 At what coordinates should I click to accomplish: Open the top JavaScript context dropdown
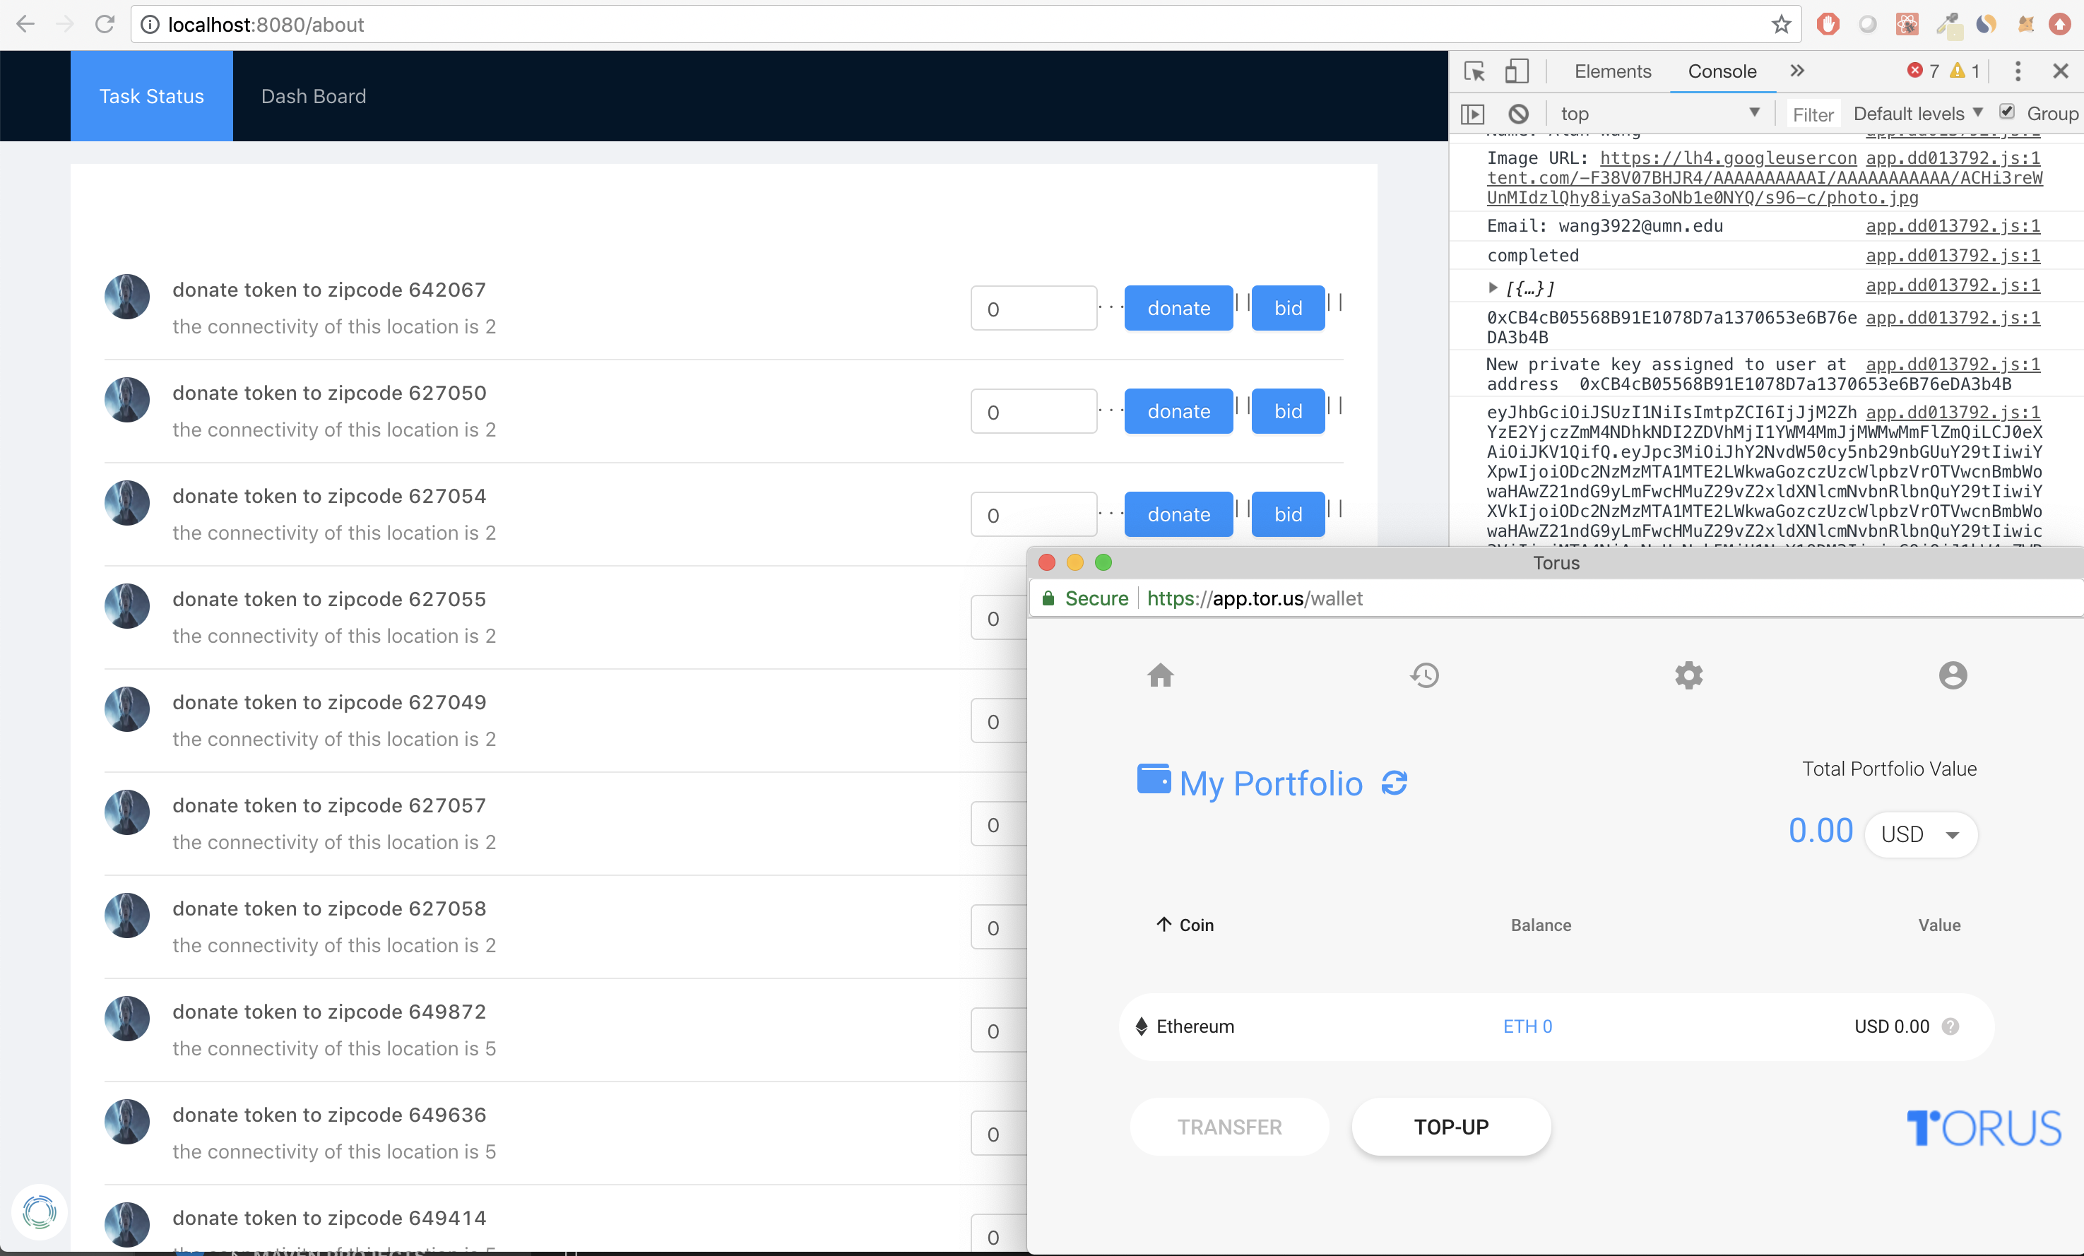click(1659, 113)
